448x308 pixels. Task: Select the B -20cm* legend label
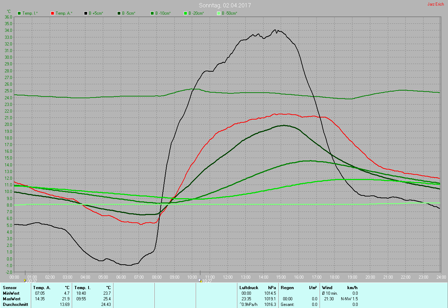(196, 13)
